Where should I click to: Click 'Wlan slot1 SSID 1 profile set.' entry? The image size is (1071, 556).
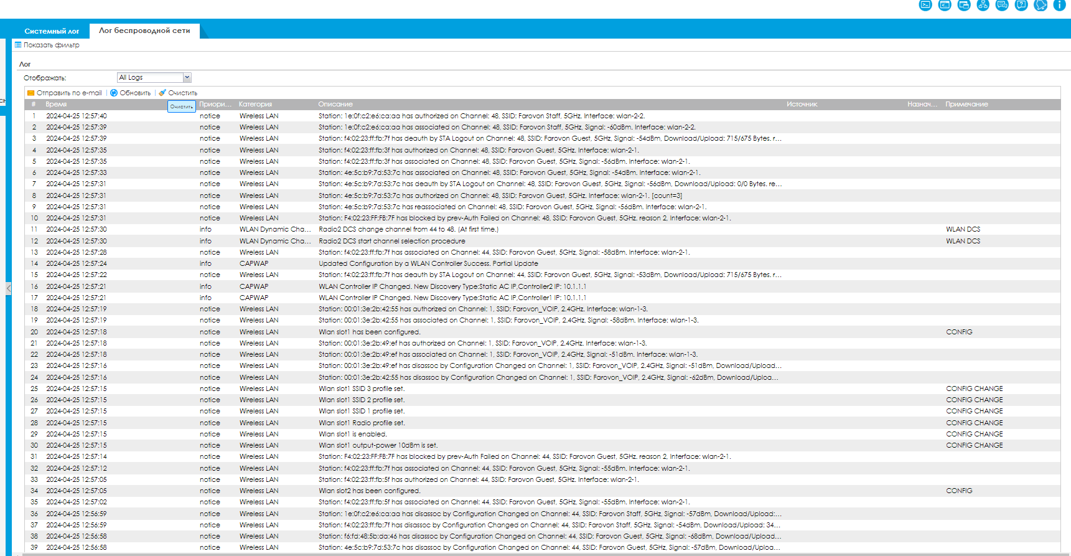362,411
